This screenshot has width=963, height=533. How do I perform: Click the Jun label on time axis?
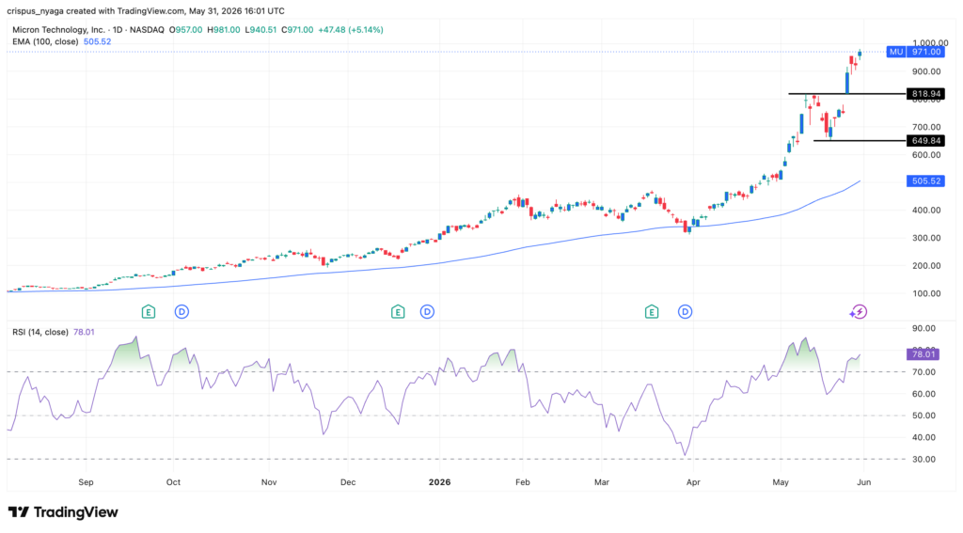pyautogui.click(x=863, y=482)
